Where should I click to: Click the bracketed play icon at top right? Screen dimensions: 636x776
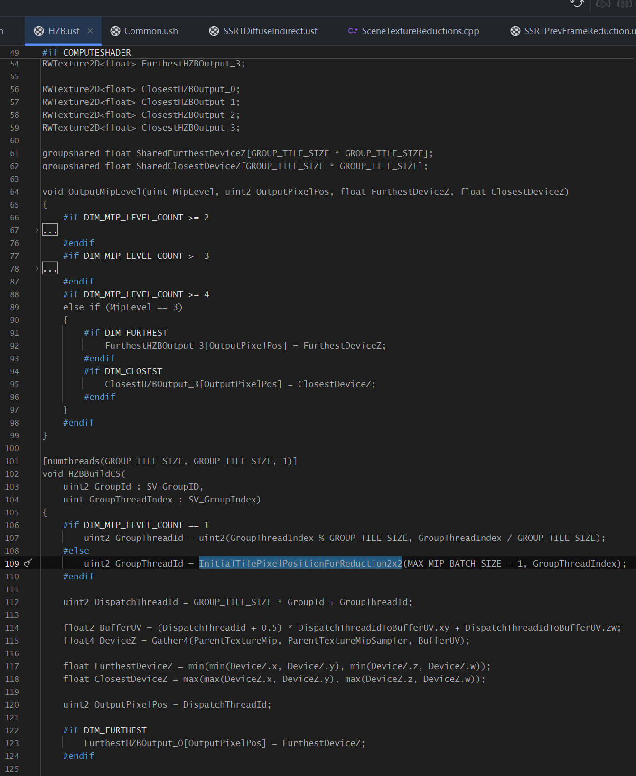click(603, 4)
